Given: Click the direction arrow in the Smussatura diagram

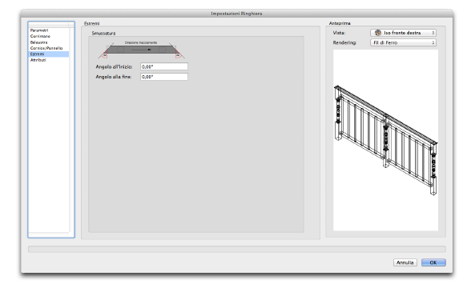Looking at the screenshot, I should point(142,50).
